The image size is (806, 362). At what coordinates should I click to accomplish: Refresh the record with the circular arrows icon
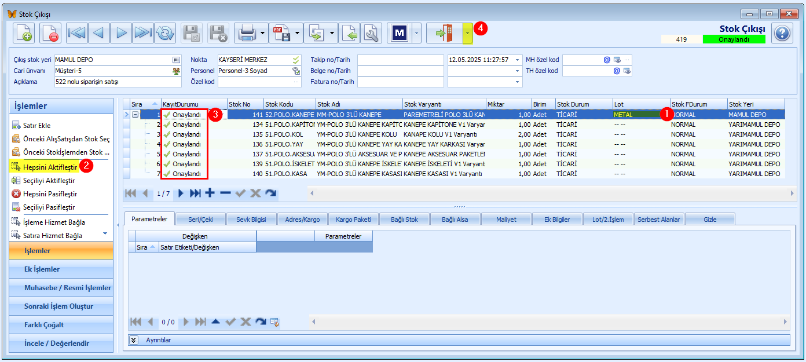(165, 33)
